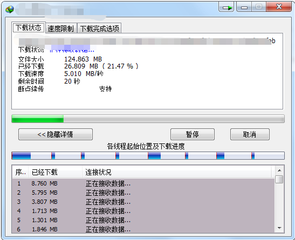Click the 连接状况 column header

tap(176, 172)
